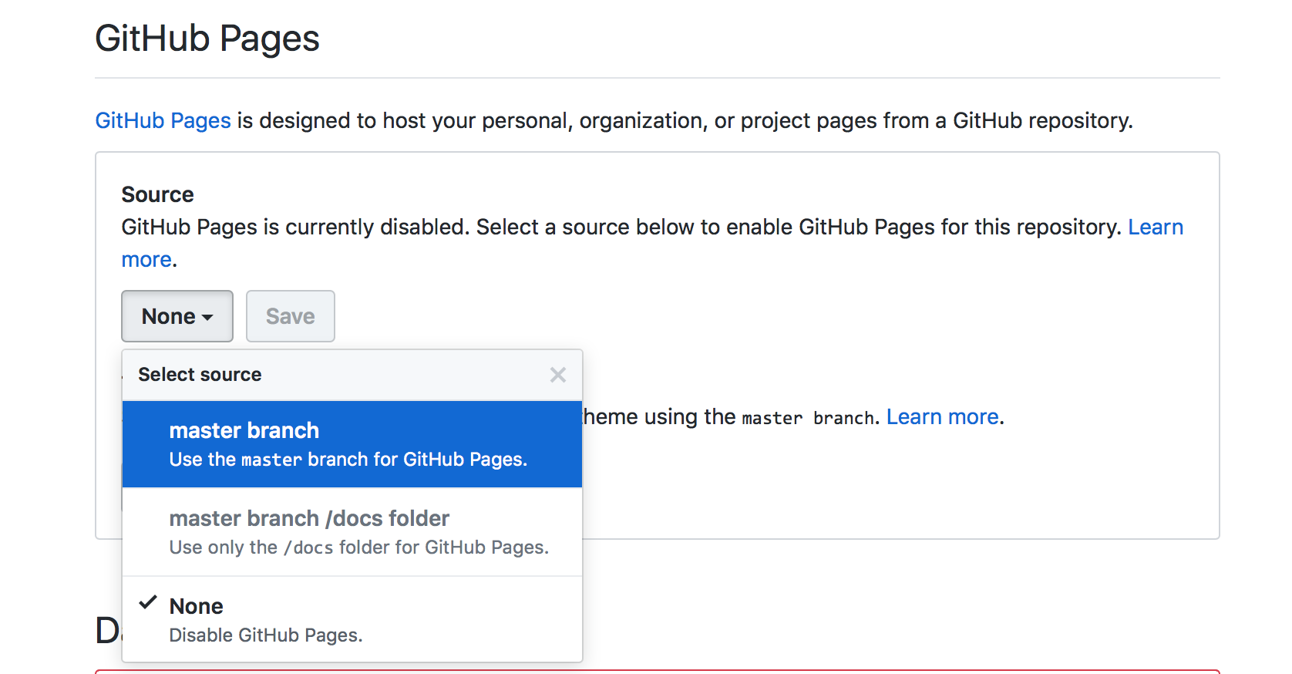Click the checkmark icon beside None option
This screenshot has height=674, width=1292.
pos(148,603)
